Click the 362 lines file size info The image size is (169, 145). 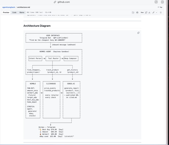click(x=39, y=12)
